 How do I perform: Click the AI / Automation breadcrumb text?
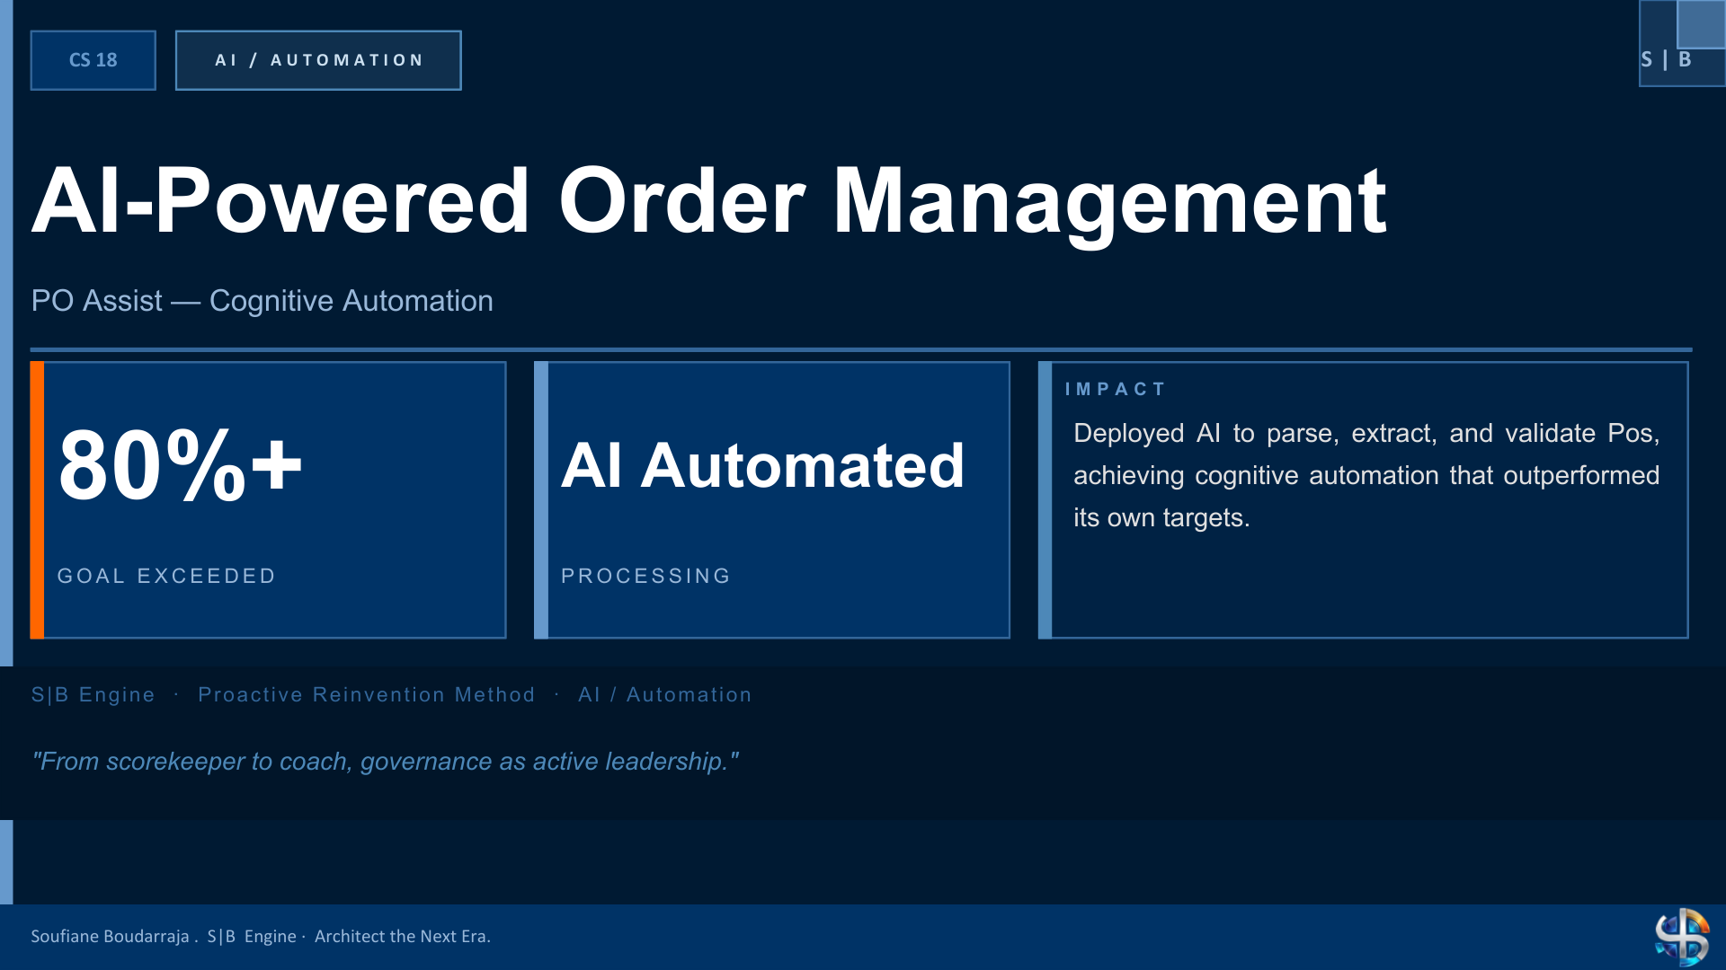pos(664,694)
